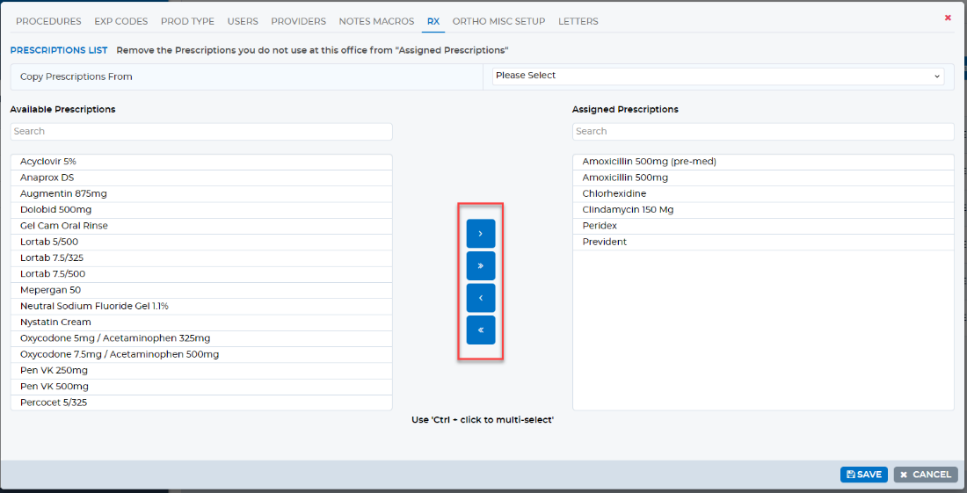
Task: Select Mepergan 50 prescription
Action: pos(201,290)
